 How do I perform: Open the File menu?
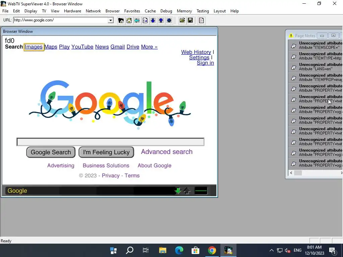5,11
